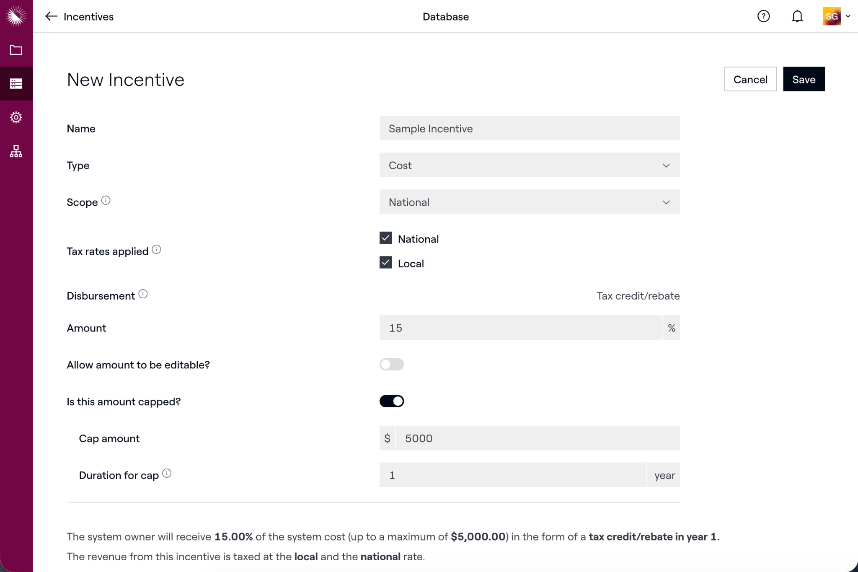Expand the Scope dropdown showing National
Image resolution: width=858 pixels, height=572 pixels.
coord(530,202)
